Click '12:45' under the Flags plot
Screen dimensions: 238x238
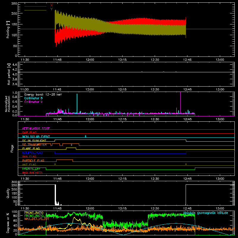[187, 179]
